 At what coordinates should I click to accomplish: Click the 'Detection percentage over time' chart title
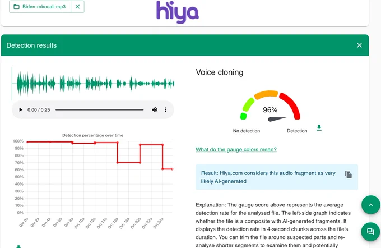[x=92, y=135]
